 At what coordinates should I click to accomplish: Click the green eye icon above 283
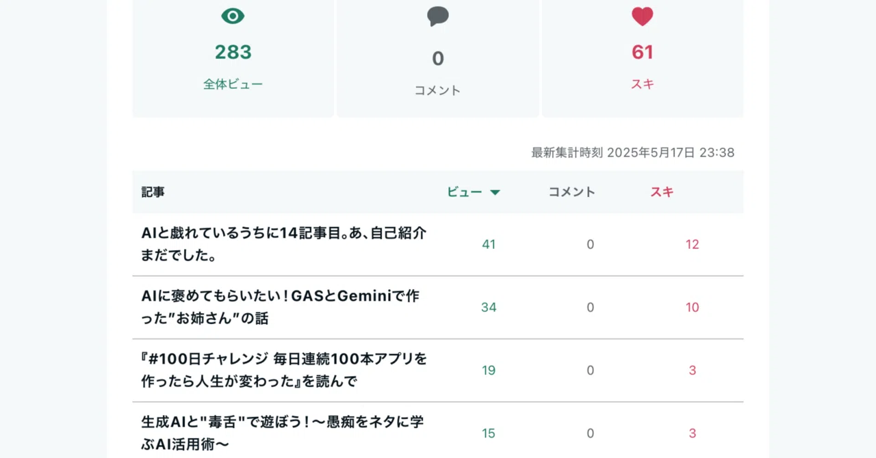(x=233, y=16)
